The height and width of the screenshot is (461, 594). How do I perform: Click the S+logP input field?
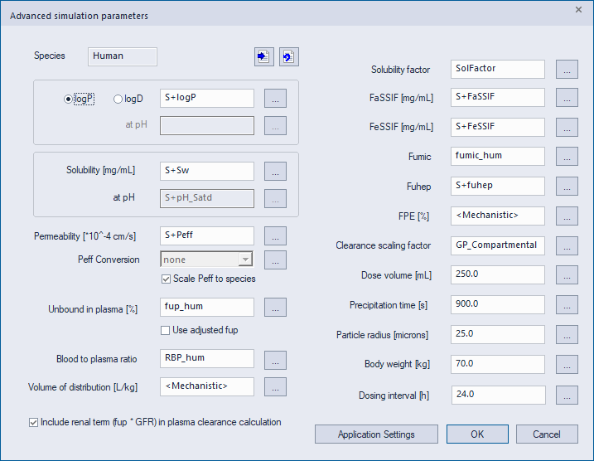207,98
